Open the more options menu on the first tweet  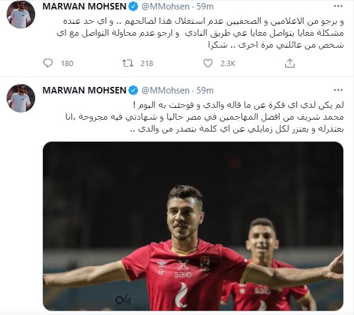coord(338,7)
